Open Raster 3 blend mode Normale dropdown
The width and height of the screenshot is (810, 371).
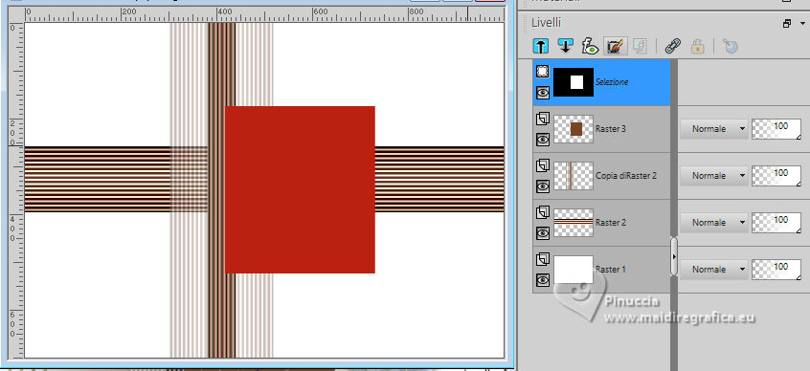pyautogui.click(x=714, y=129)
